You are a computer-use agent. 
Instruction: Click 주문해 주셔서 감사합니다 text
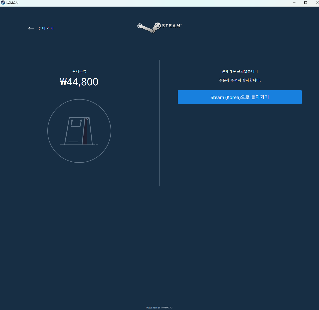[x=240, y=80]
